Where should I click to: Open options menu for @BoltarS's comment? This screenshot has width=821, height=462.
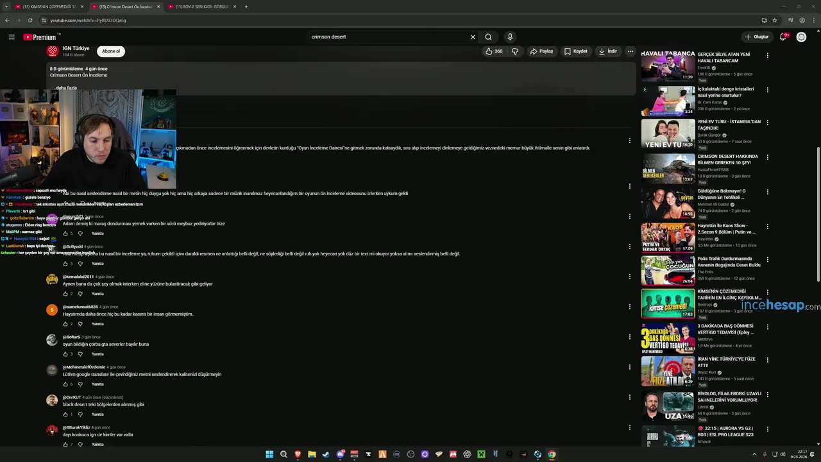(629, 337)
